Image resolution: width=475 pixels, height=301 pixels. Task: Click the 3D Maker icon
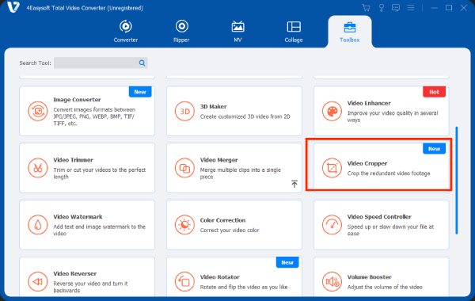[184, 111]
